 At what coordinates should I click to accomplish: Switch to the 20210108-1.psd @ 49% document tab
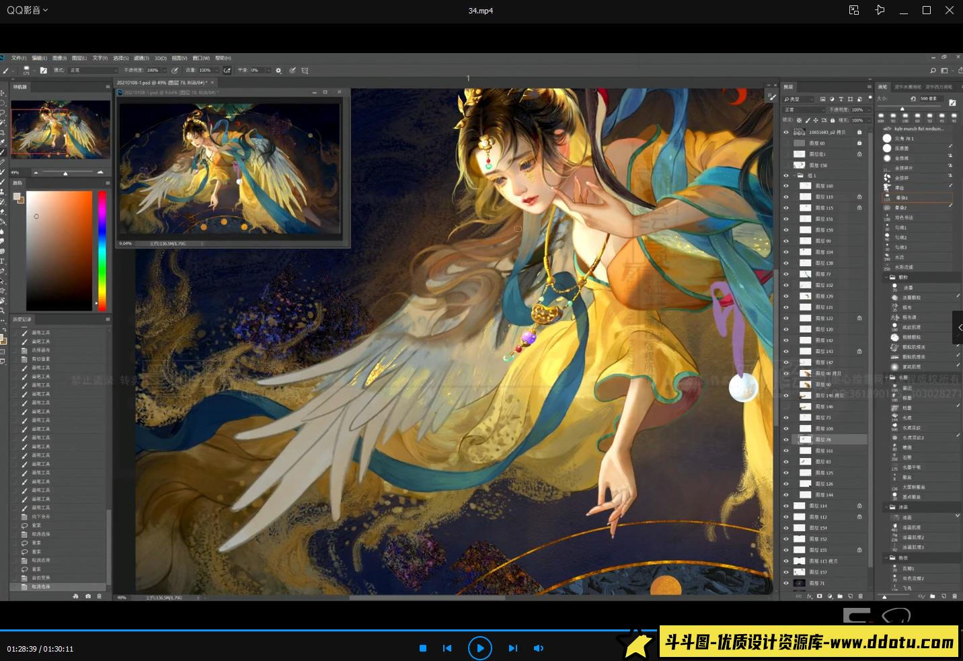(161, 83)
